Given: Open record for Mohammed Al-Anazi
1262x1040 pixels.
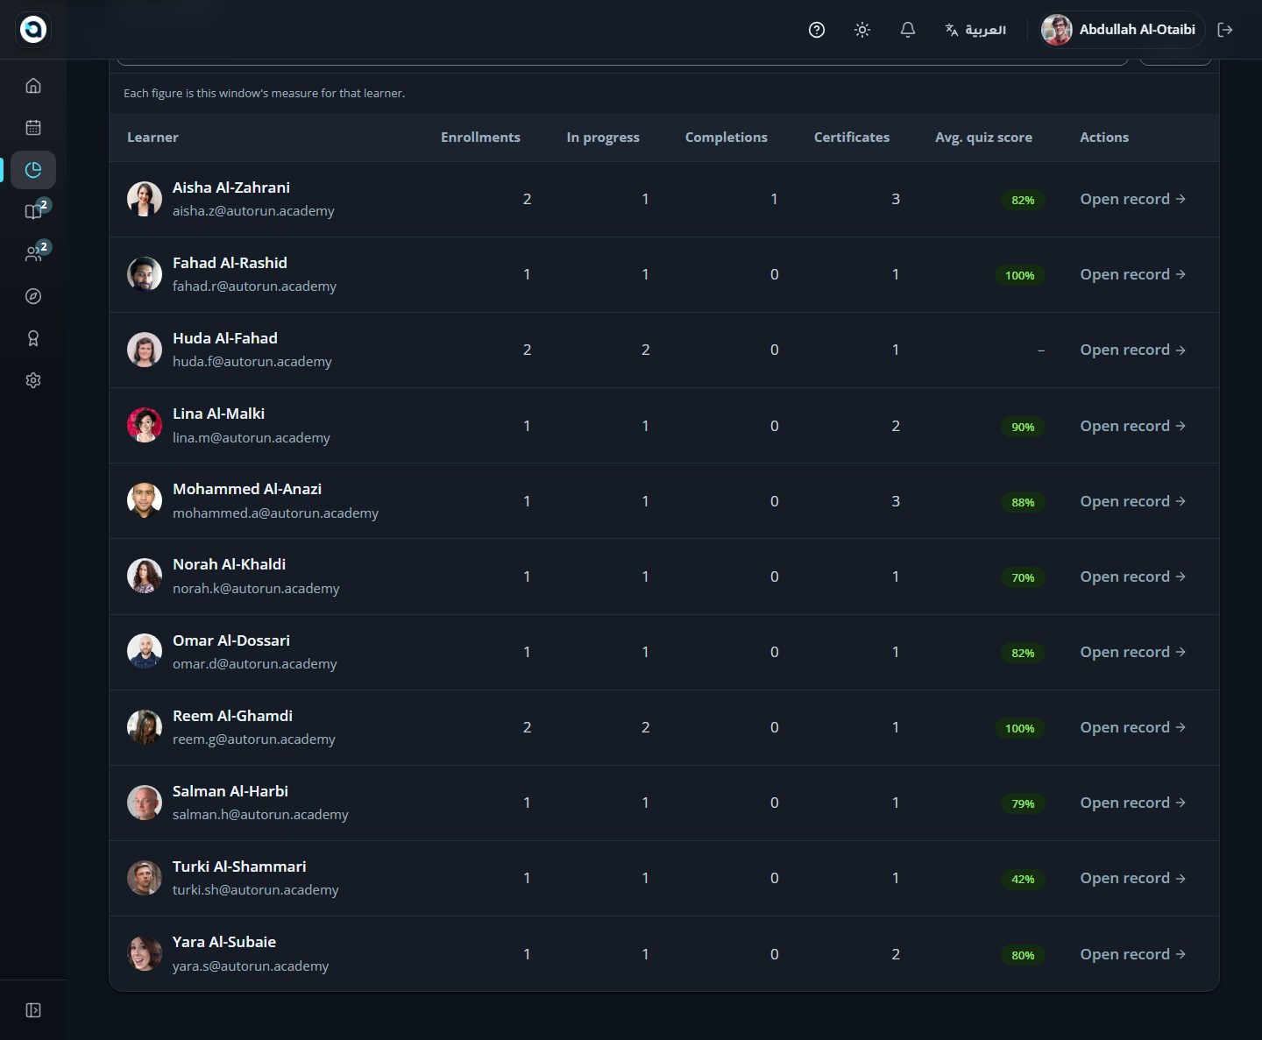Looking at the screenshot, I should [x=1132, y=501].
